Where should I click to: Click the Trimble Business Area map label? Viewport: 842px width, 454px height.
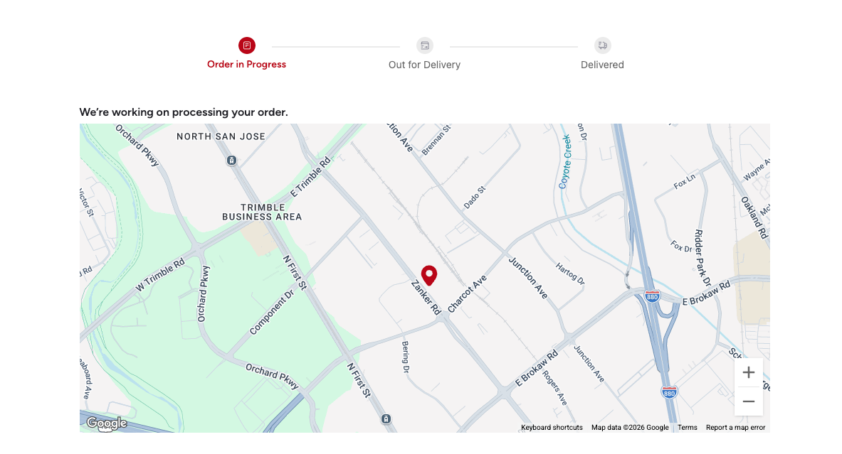[262, 212]
